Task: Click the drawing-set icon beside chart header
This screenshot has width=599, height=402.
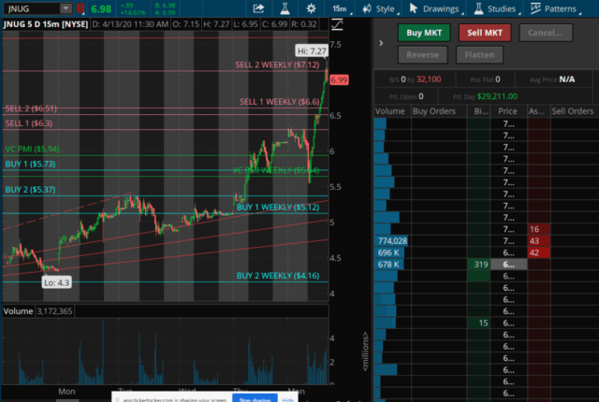Action: coord(337,25)
